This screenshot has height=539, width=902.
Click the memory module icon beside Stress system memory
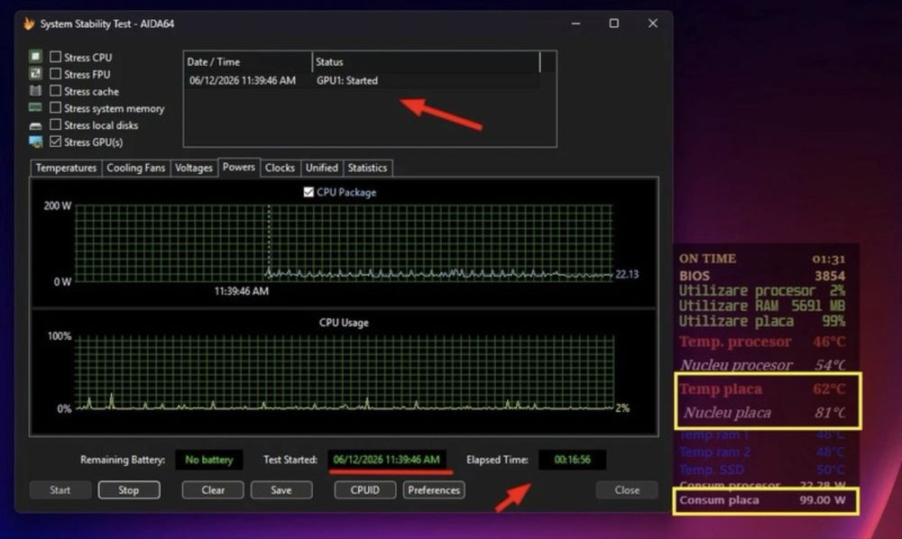36,107
